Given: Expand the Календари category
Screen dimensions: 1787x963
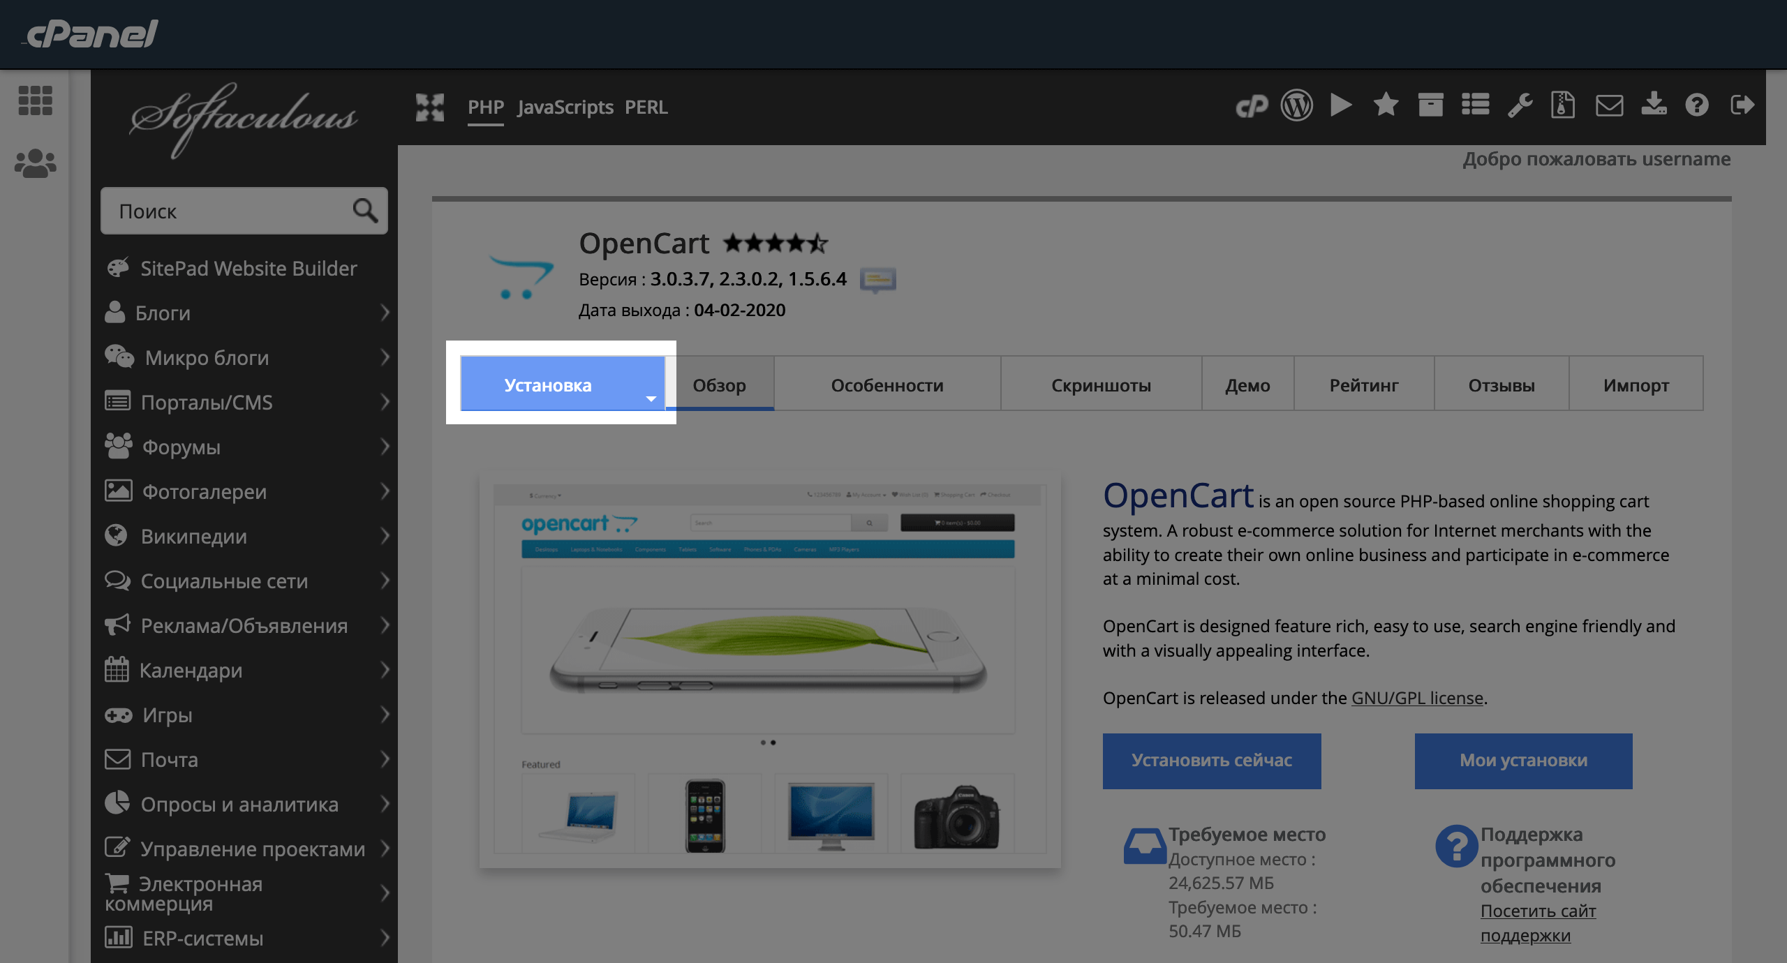Looking at the screenshot, I should click(244, 671).
